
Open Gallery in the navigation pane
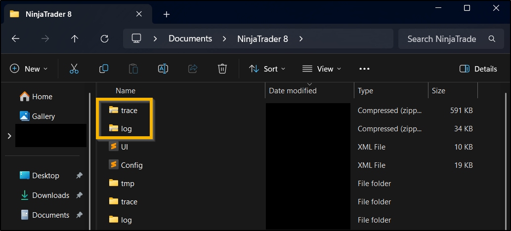[x=37, y=116]
